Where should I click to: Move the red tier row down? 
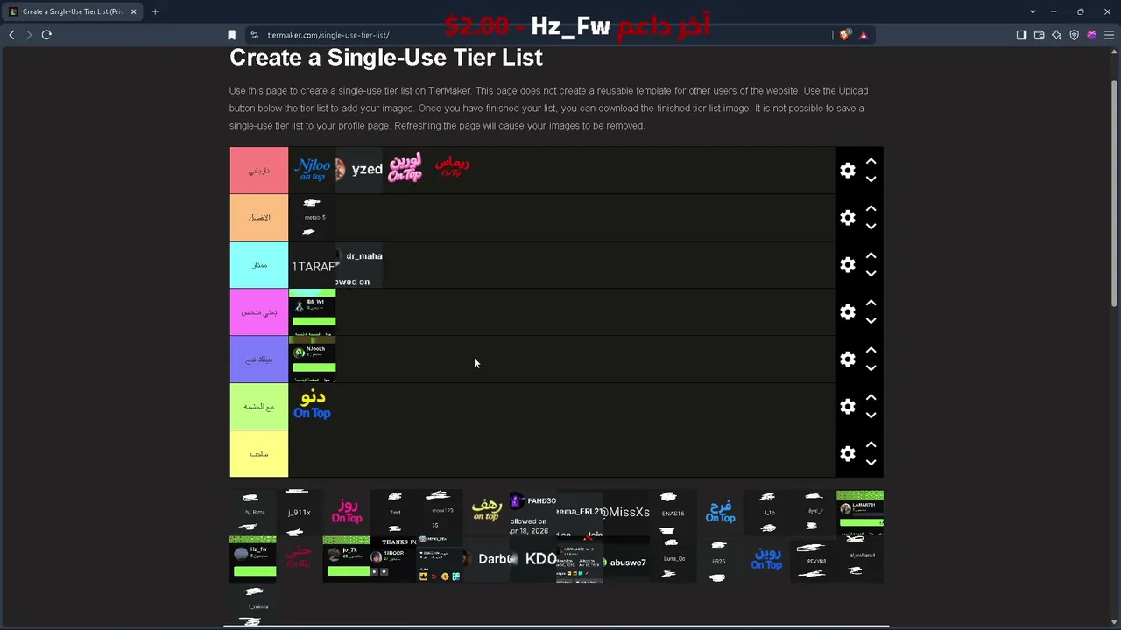click(871, 179)
